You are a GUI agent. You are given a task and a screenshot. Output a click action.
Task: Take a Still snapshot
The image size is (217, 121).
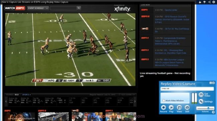click(x=187, y=107)
